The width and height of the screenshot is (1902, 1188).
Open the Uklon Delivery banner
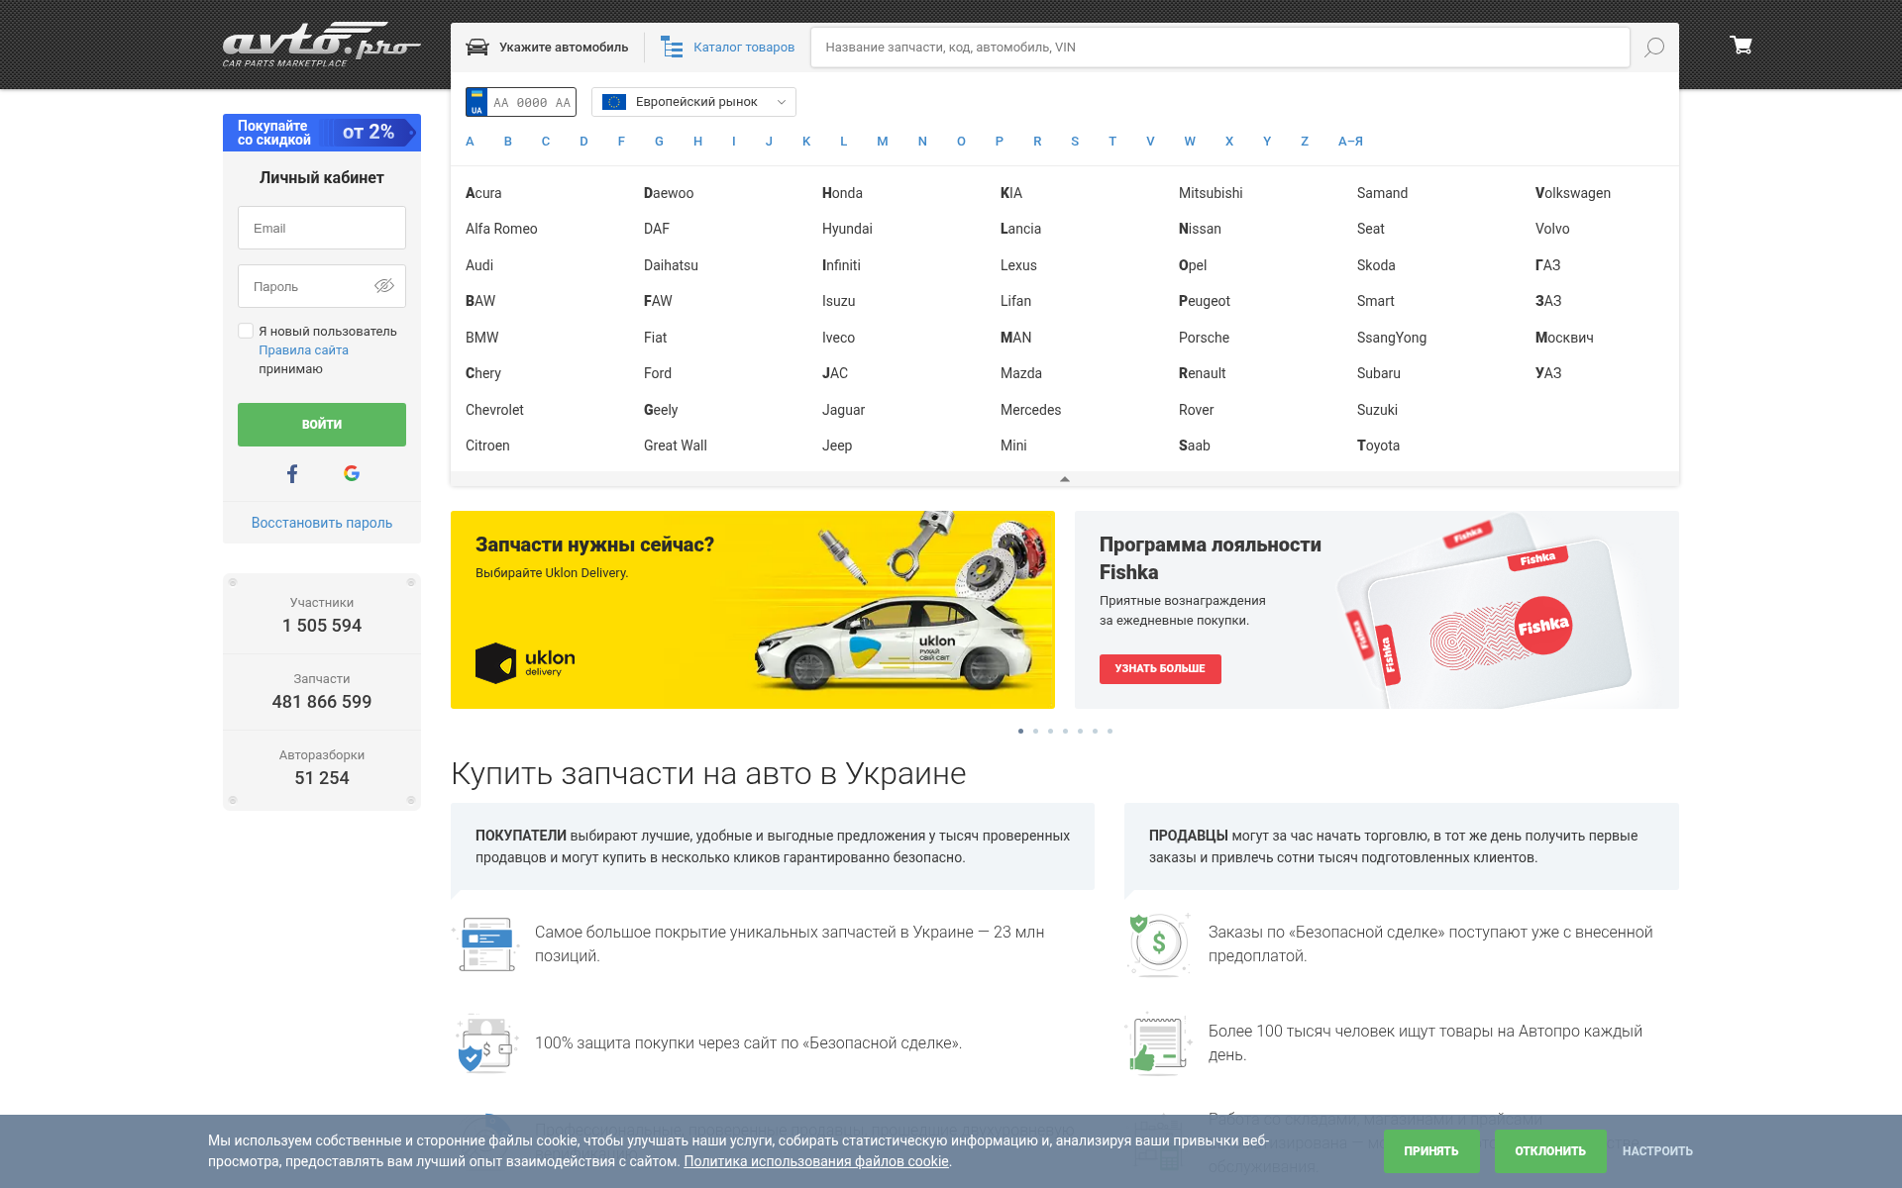[x=753, y=610]
